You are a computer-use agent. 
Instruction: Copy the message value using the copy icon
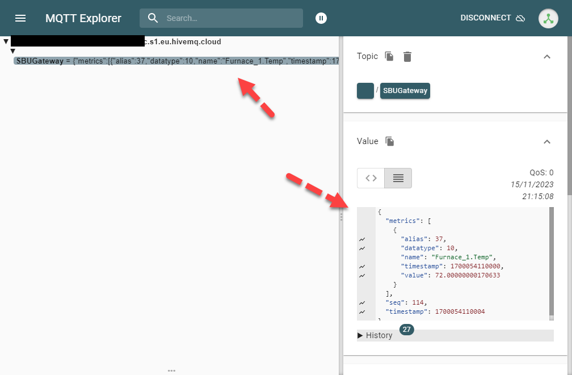click(x=389, y=141)
